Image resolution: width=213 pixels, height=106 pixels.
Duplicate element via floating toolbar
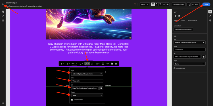(112, 64)
